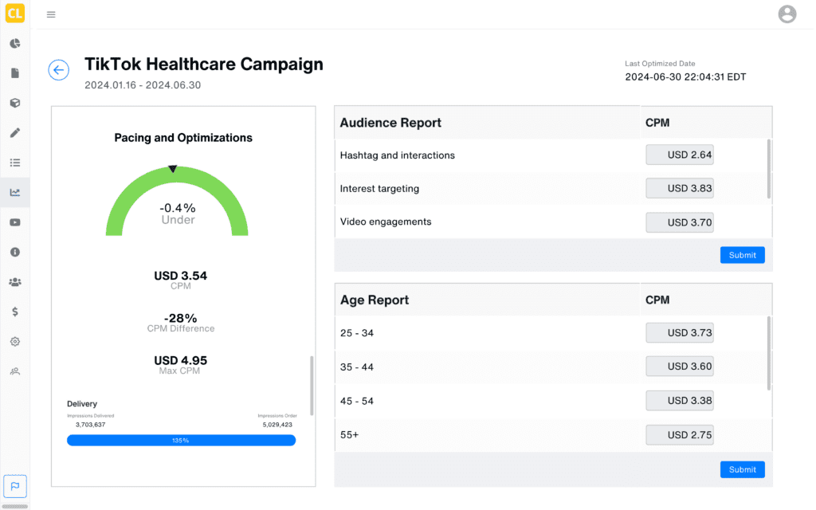Click the Pacing panel scrollbar

coord(312,386)
